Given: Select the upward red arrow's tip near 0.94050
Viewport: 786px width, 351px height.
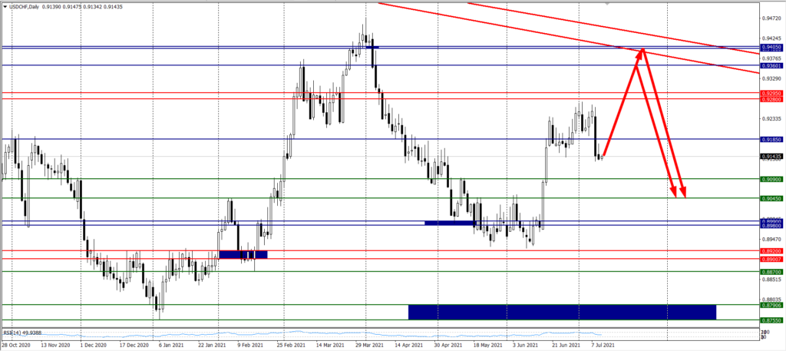Looking at the screenshot, I should pos(642,51).
